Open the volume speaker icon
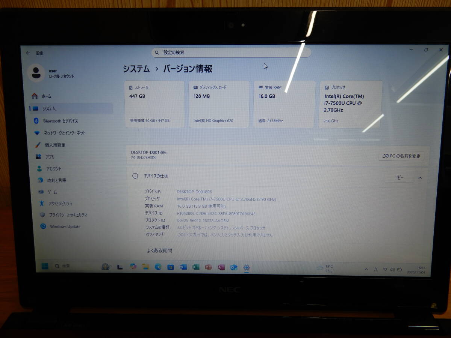The height and width of the screenshot is (338, 451). coord(392,270)
